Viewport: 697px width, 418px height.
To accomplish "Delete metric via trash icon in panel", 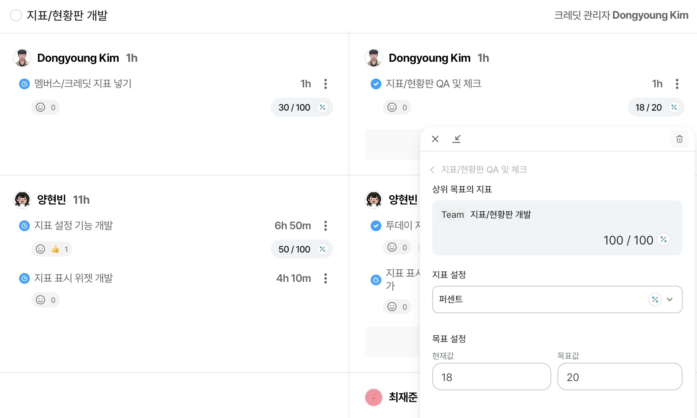I will coord(679,139).
